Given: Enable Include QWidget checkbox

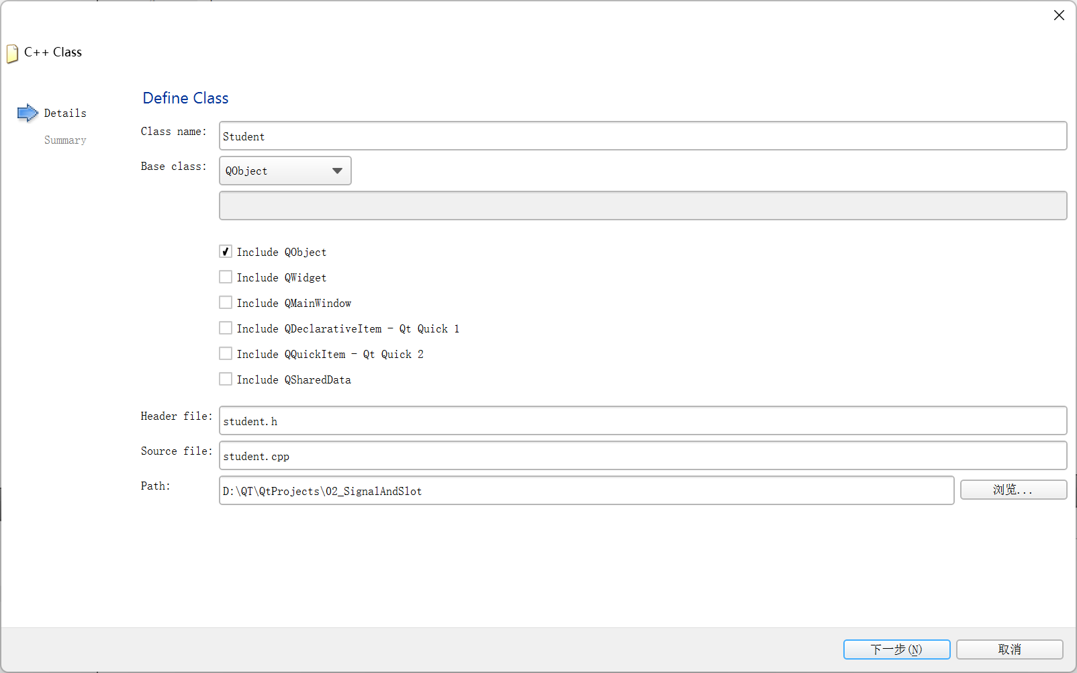Looking at the screenshot, I should [x=226, y=277].
